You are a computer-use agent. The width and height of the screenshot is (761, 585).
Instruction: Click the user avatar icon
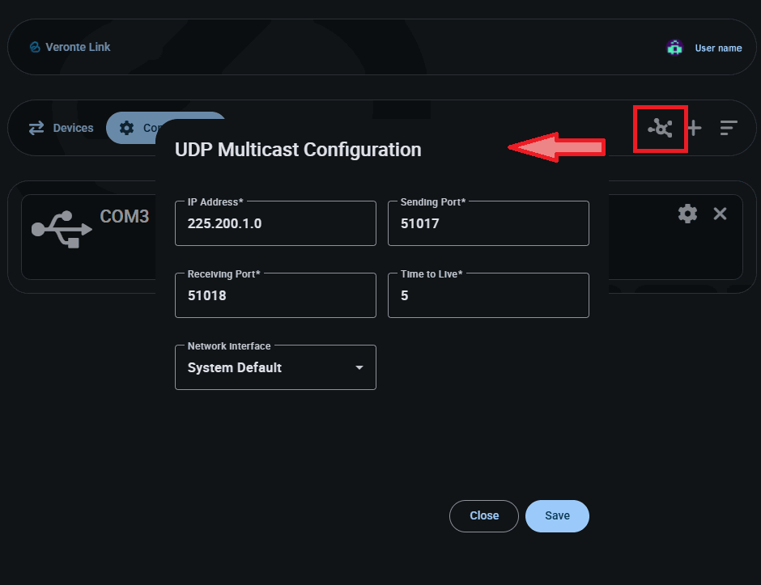674,48
